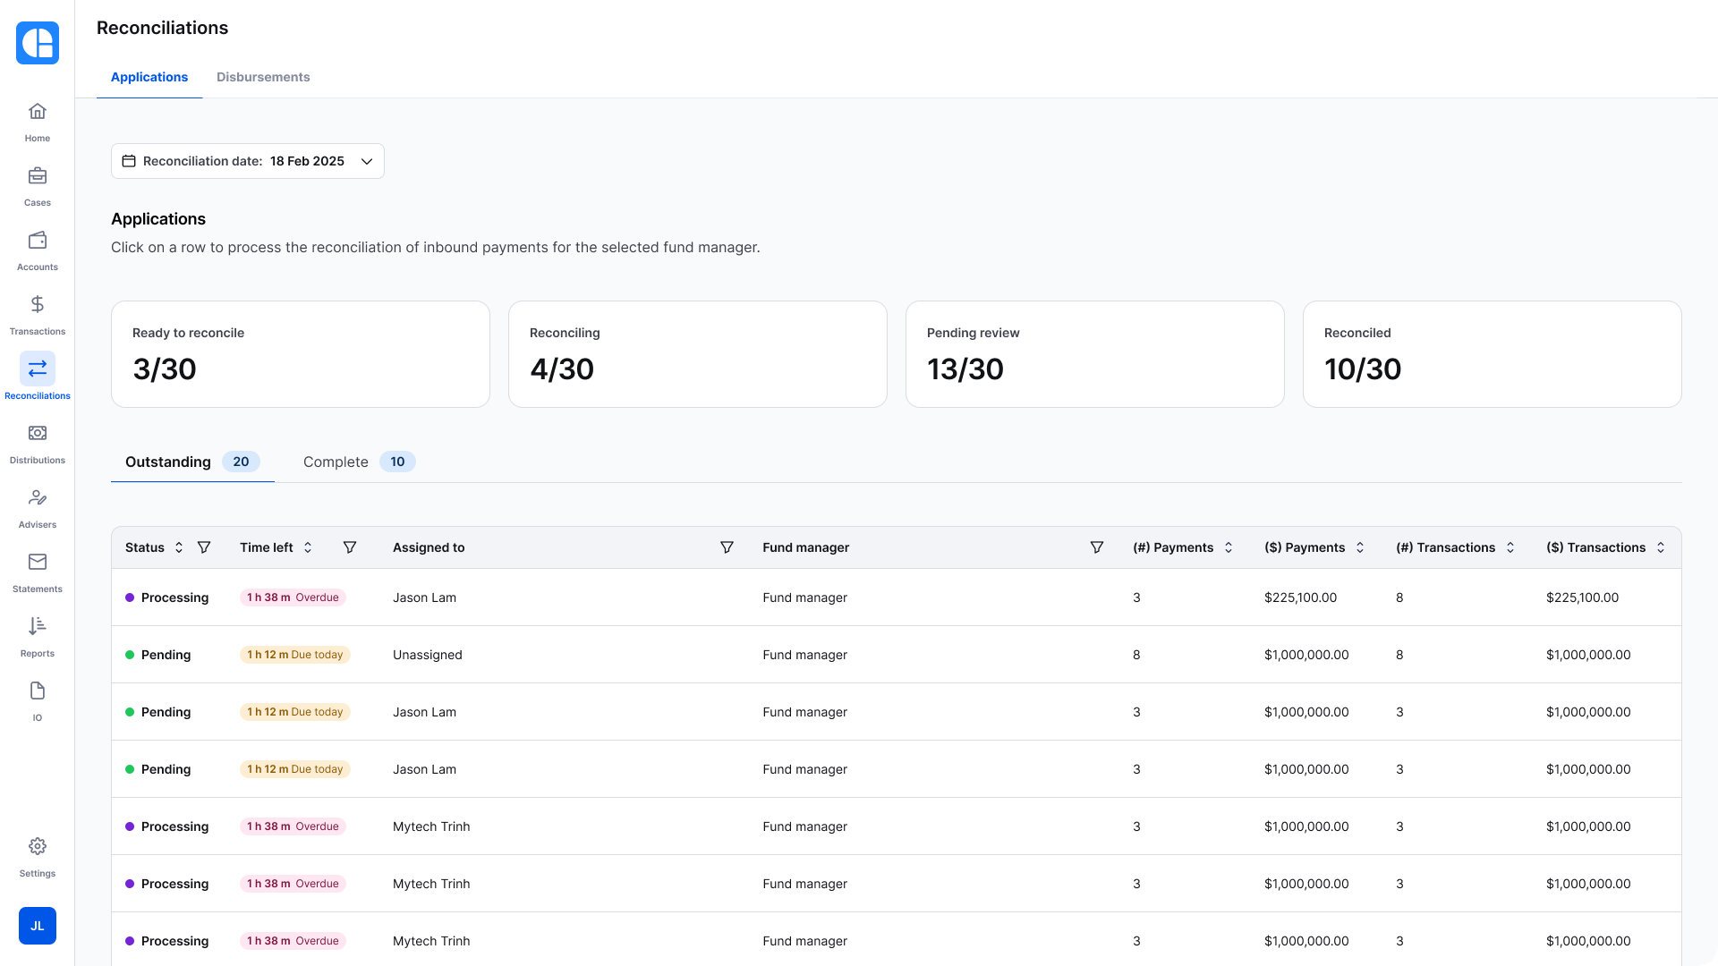Image resolution: width=1718 pixels, height=966 pixels.
Task: Open Statements envelope icon
Action: 38,563
